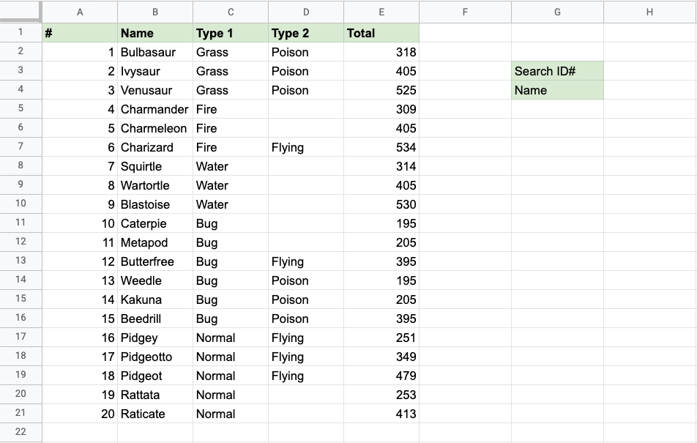Select the Name header cell

pos(154,33)
